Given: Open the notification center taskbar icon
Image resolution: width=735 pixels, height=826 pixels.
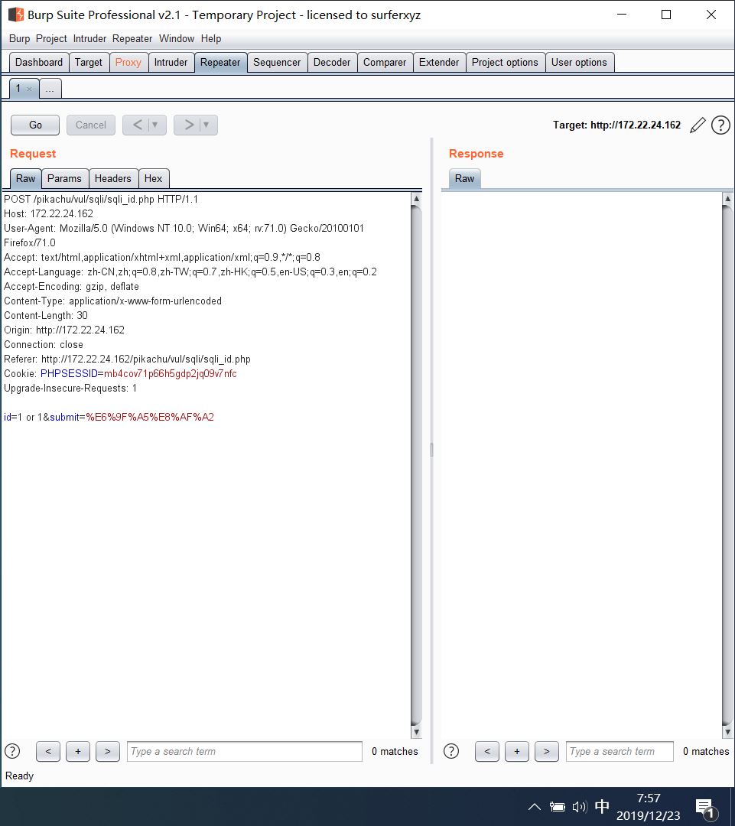Looking at the screenshot, I should 706,808.
